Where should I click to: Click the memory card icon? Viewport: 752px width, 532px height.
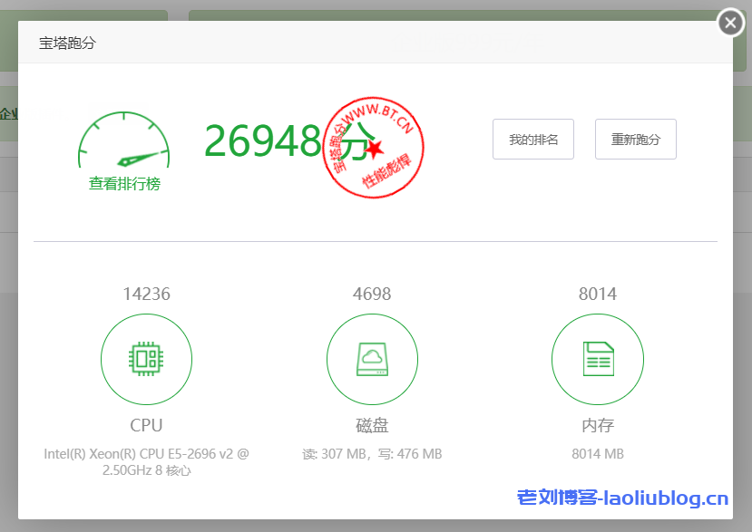[598, 360]
